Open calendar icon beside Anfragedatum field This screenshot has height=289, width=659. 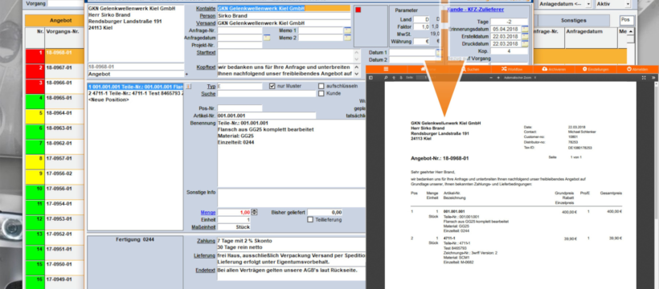pos(267,38)
